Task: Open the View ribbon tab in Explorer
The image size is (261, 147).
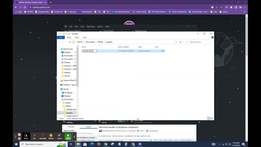Action: [x=85, y=38]
